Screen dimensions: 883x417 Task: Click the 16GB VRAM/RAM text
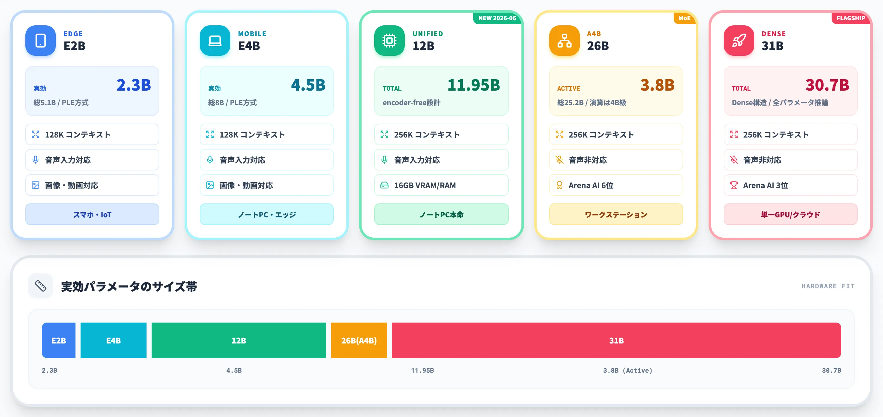(425, 185)
